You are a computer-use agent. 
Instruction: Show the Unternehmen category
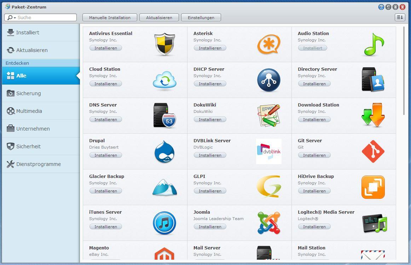coord(41,129)
